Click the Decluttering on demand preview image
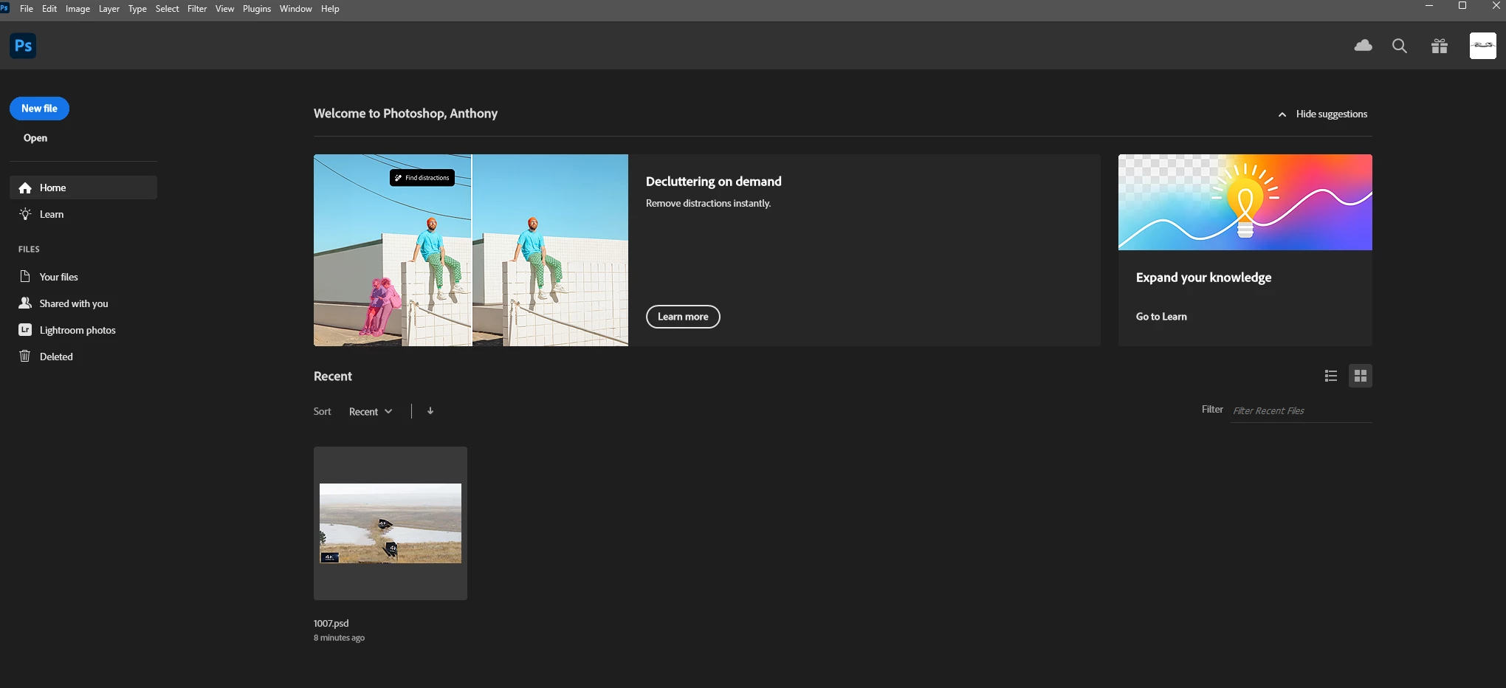The width and height of the screenshot is (1506, 688). (x=471, y=250)
